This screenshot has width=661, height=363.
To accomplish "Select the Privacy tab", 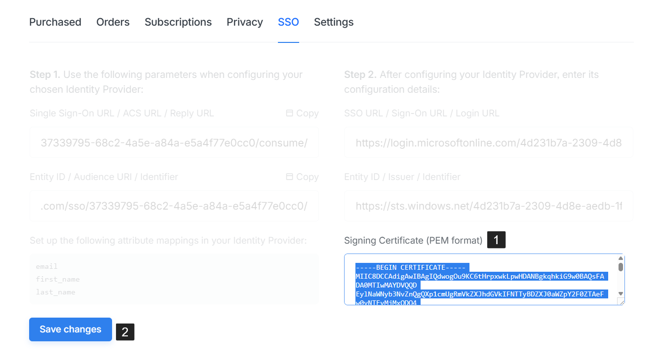I will pos(245,22).
